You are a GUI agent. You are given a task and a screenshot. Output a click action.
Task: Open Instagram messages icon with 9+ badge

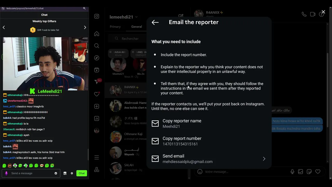click(97, 82)
